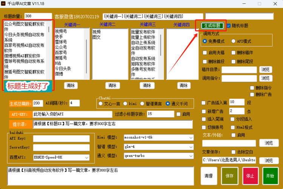Click the baiduAi SecretKey field
The width and height of the screenshot is (283, 189).
coord(62,148)
